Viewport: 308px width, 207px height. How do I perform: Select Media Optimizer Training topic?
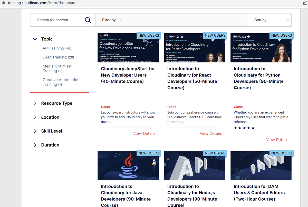pos(57,68)
